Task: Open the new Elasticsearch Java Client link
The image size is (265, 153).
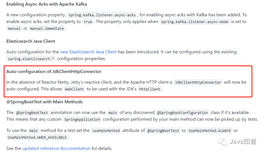Action: tap(88, 52)
